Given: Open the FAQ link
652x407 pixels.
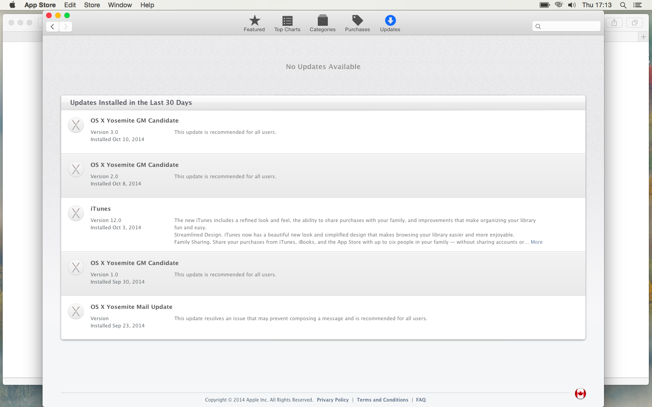Looking at the screenshot, I should point(421,400).
